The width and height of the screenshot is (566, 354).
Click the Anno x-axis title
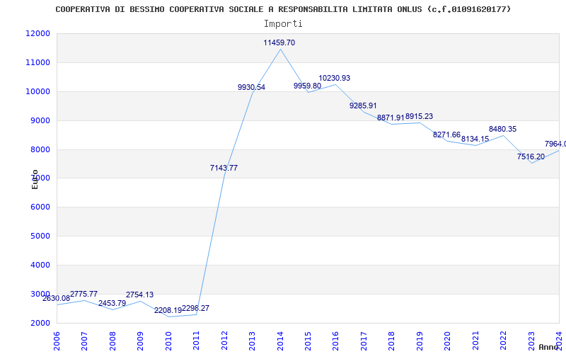click(x=549, y=347)
